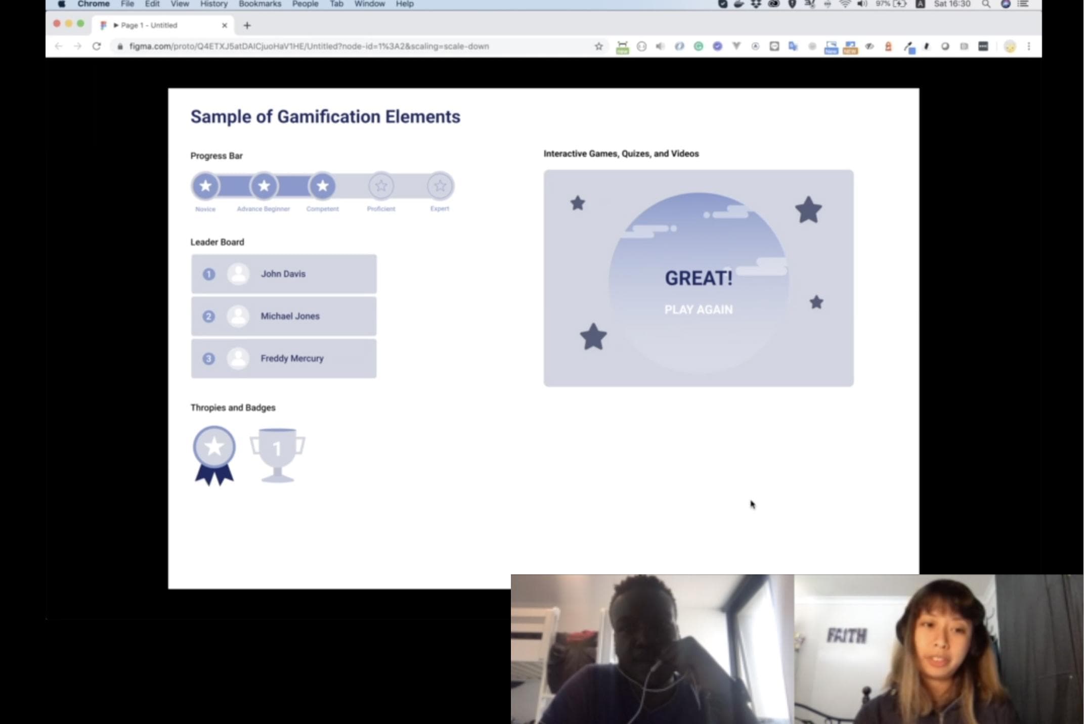The image size is (1084, 724).
Task: Select John Davis leaderboard row
Action: point(283,274)
